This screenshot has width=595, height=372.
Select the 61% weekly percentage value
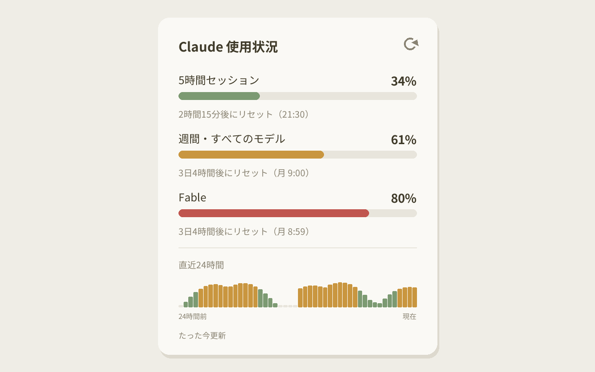tap(403, 140)
